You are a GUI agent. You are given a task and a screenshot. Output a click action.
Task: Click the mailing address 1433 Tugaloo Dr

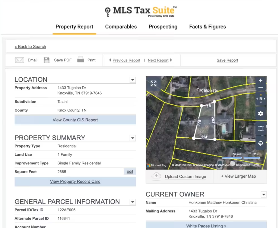coord(203,211)
